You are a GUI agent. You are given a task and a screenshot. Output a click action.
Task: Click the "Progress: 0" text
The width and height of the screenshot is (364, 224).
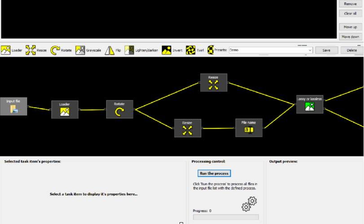202,211
